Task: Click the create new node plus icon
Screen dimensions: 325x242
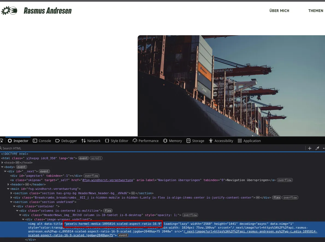Action: [310, 148]
